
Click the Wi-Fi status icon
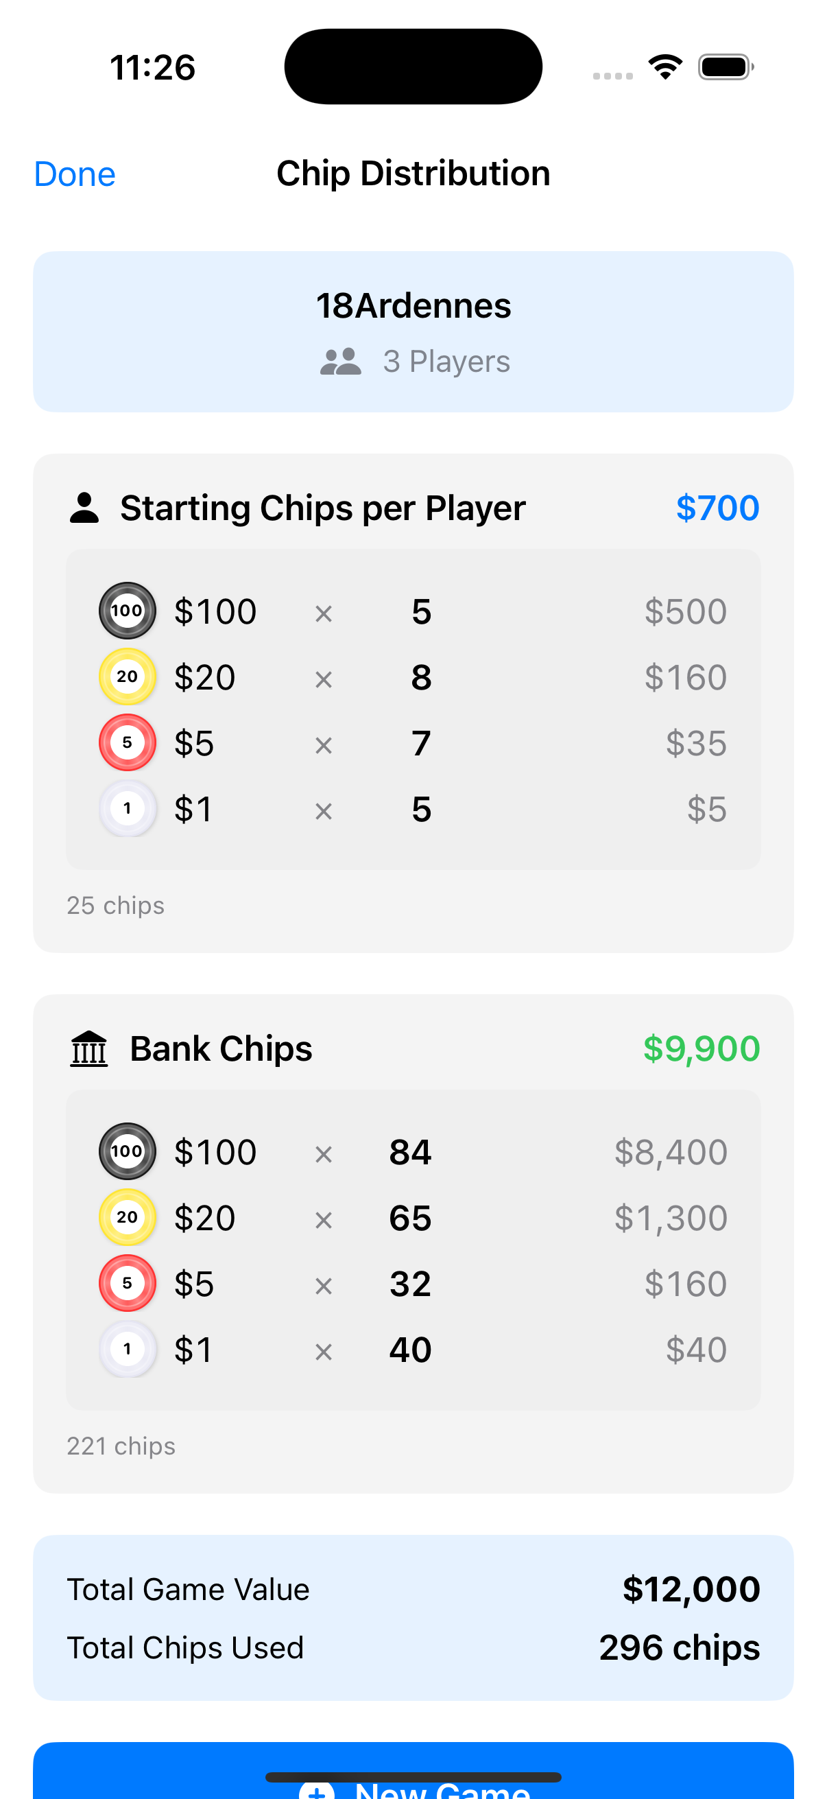pyautogui.click(x=665, y=67)
